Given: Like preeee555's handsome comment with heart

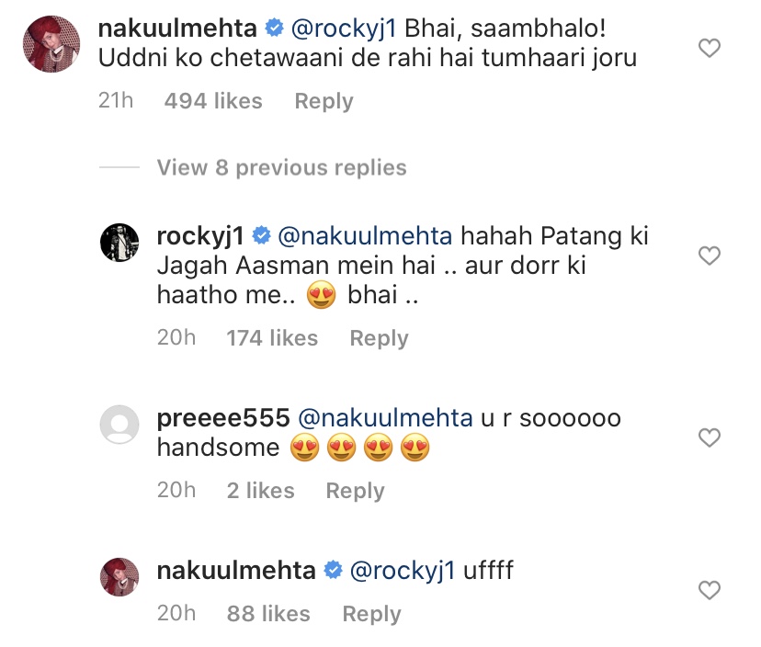Looking at the screenshot, I should click(x=709, y=437).
